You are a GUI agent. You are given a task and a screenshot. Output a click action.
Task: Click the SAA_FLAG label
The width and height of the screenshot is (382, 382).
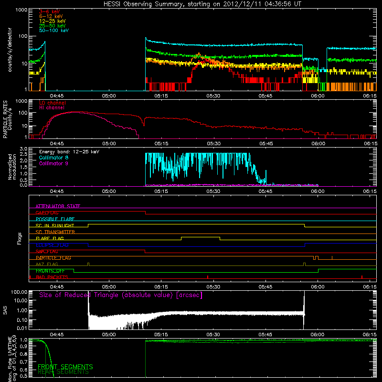coord(47,252)
